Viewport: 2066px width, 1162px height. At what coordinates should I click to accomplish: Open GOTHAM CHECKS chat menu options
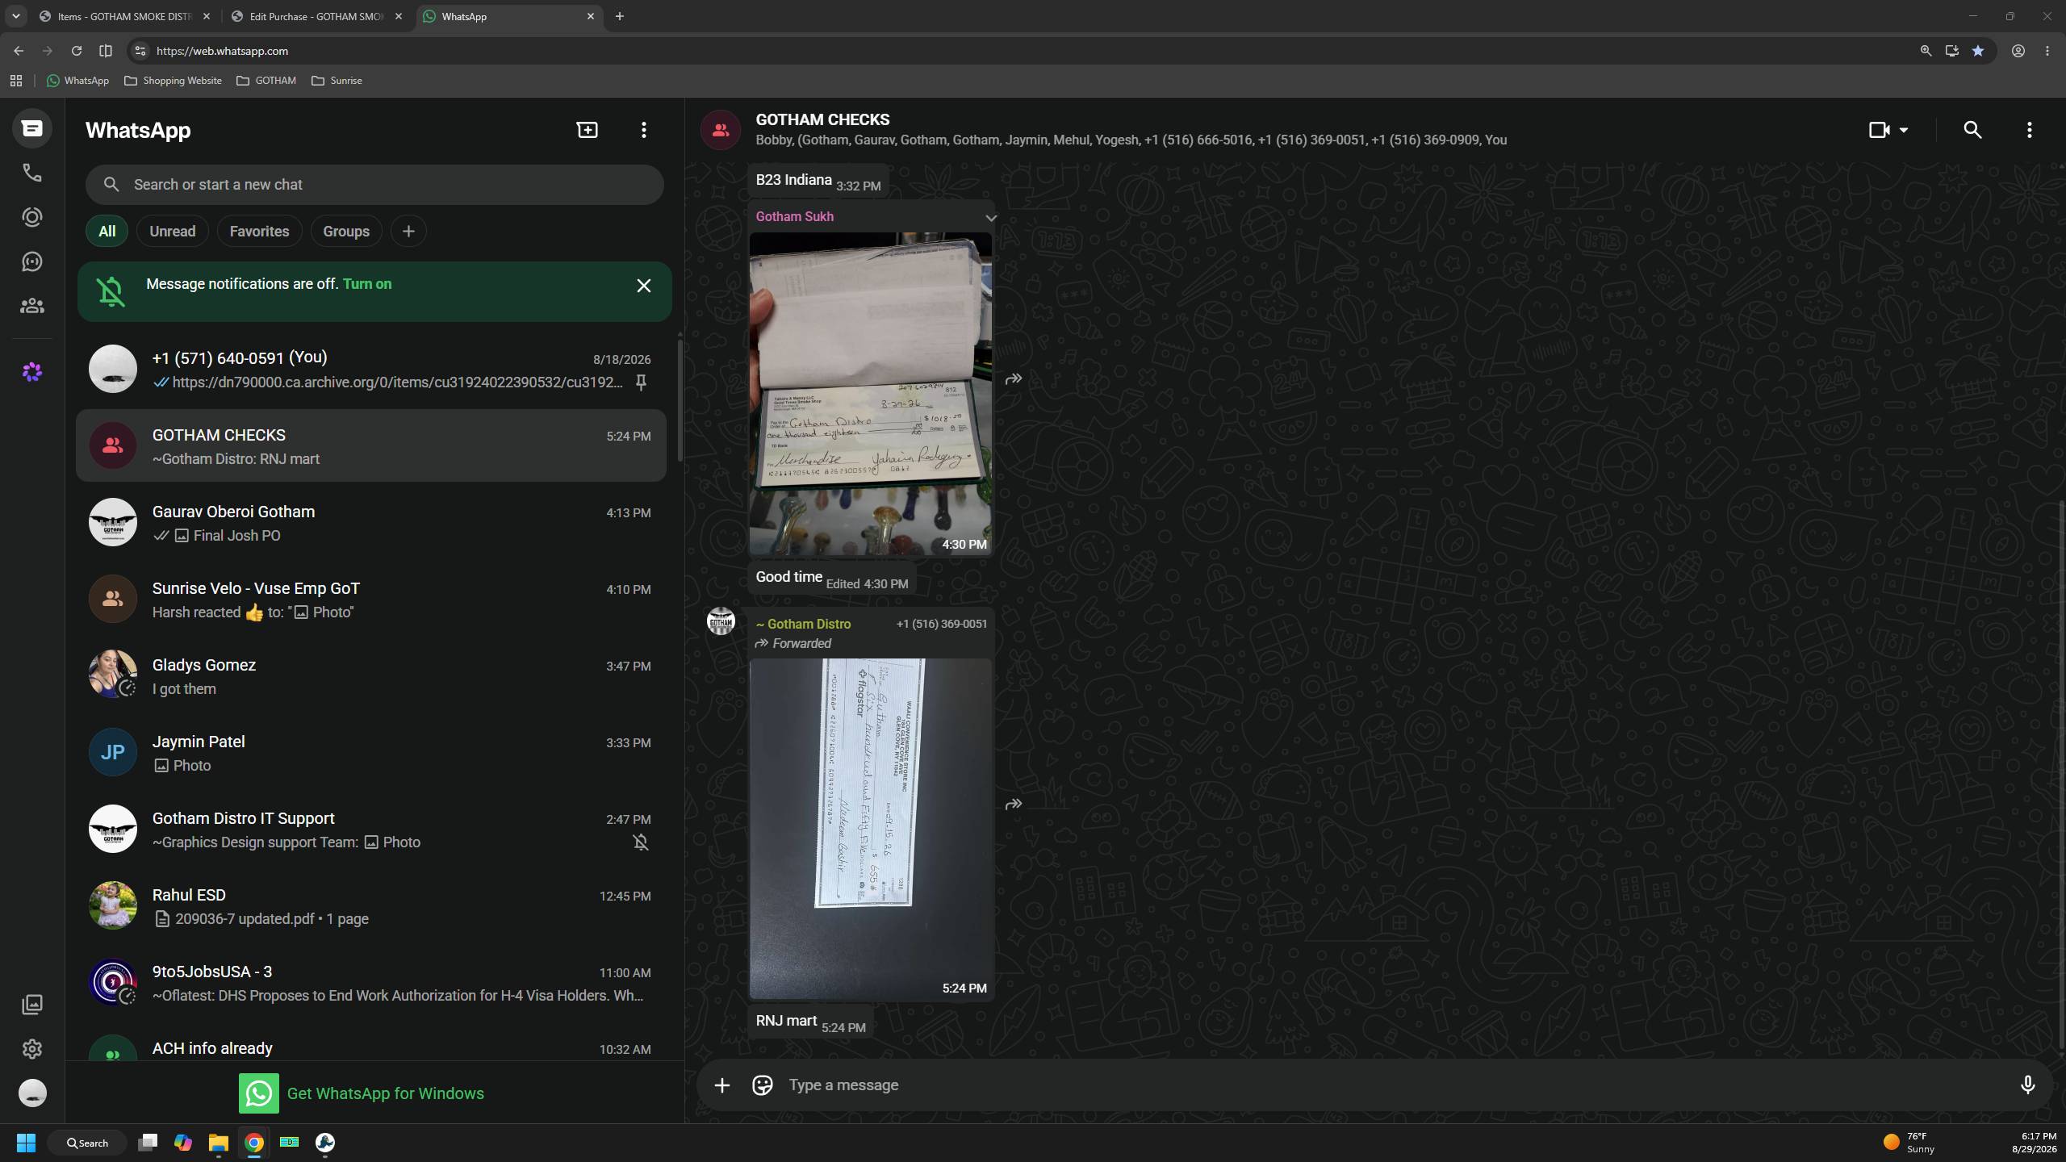coord(2029,130)
